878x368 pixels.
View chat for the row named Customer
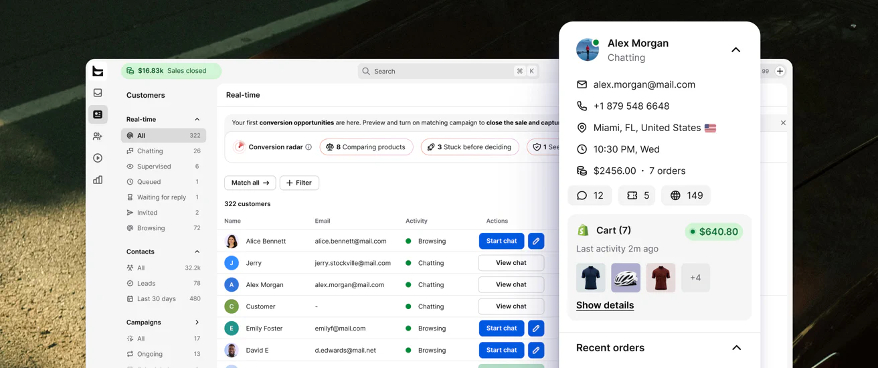coord(511,306)
